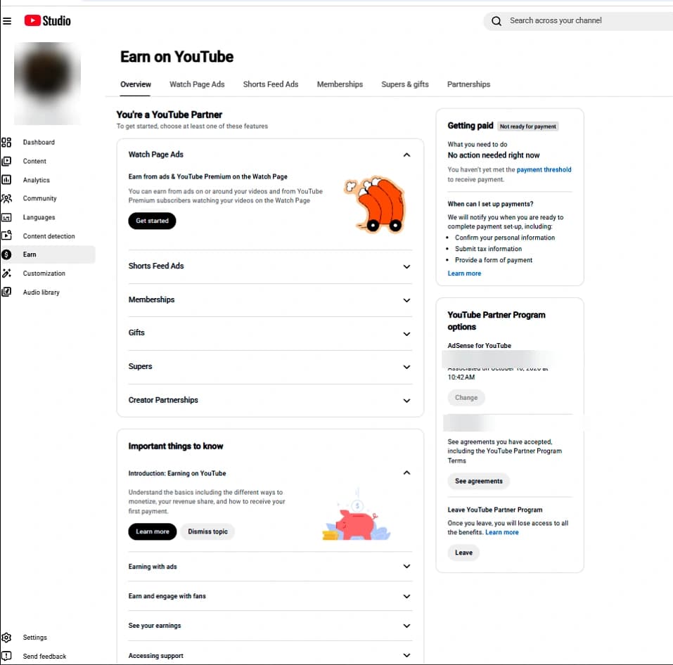673x665 pixels.
Task: Select Content detection in the sidebar
Action: (49, 236)
